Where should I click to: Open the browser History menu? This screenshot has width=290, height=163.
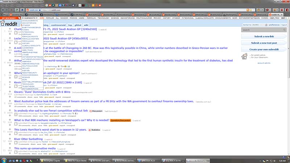tap(18, 5)
